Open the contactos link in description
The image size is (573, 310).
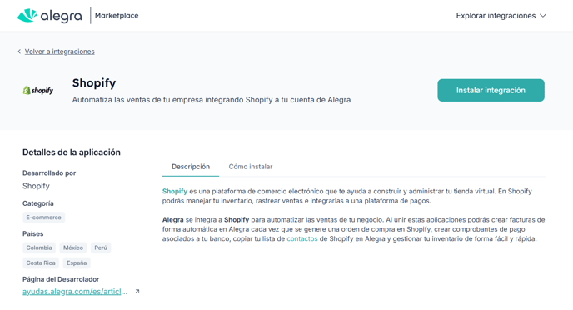tap(302, 238)
